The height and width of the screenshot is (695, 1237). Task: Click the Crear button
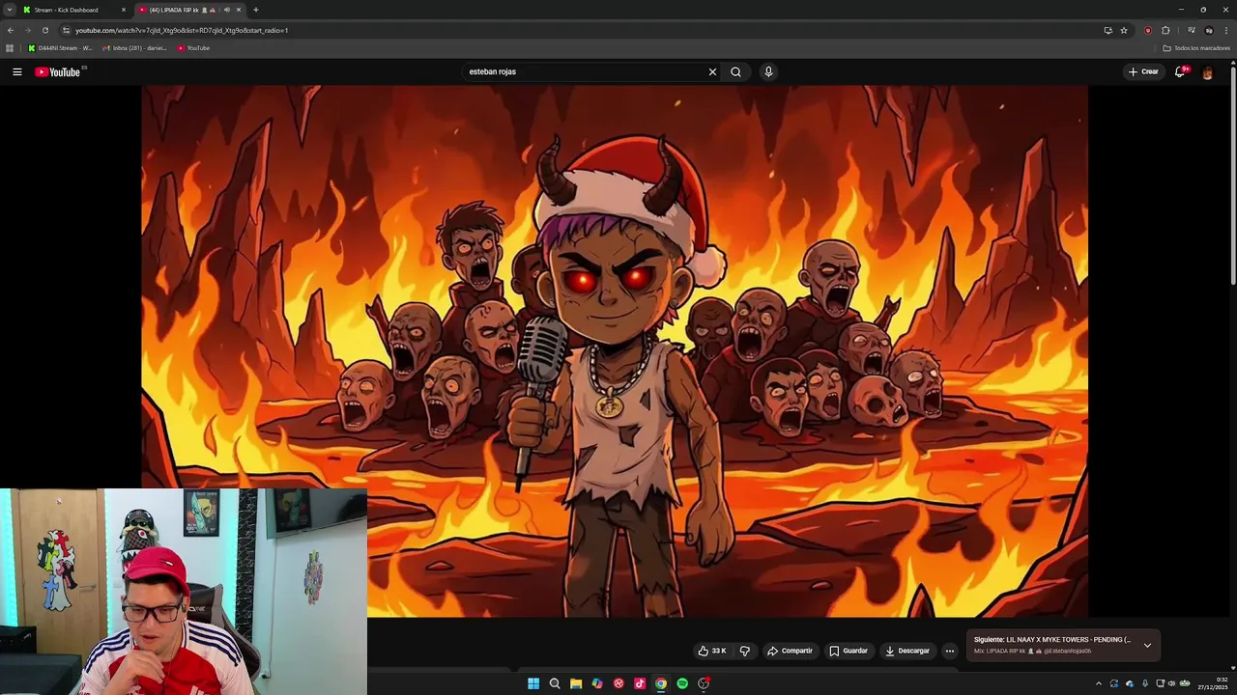1143,71
